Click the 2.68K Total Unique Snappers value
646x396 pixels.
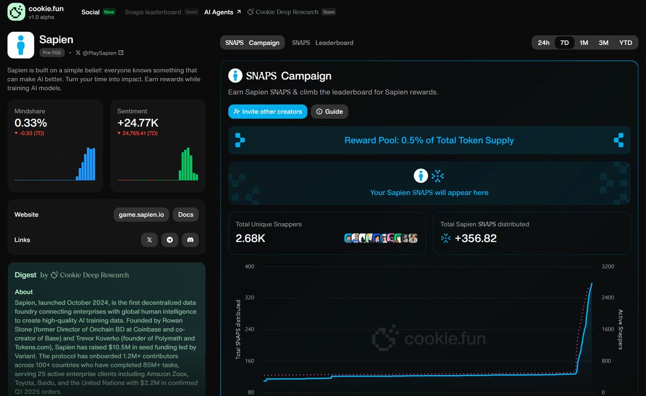250,238
